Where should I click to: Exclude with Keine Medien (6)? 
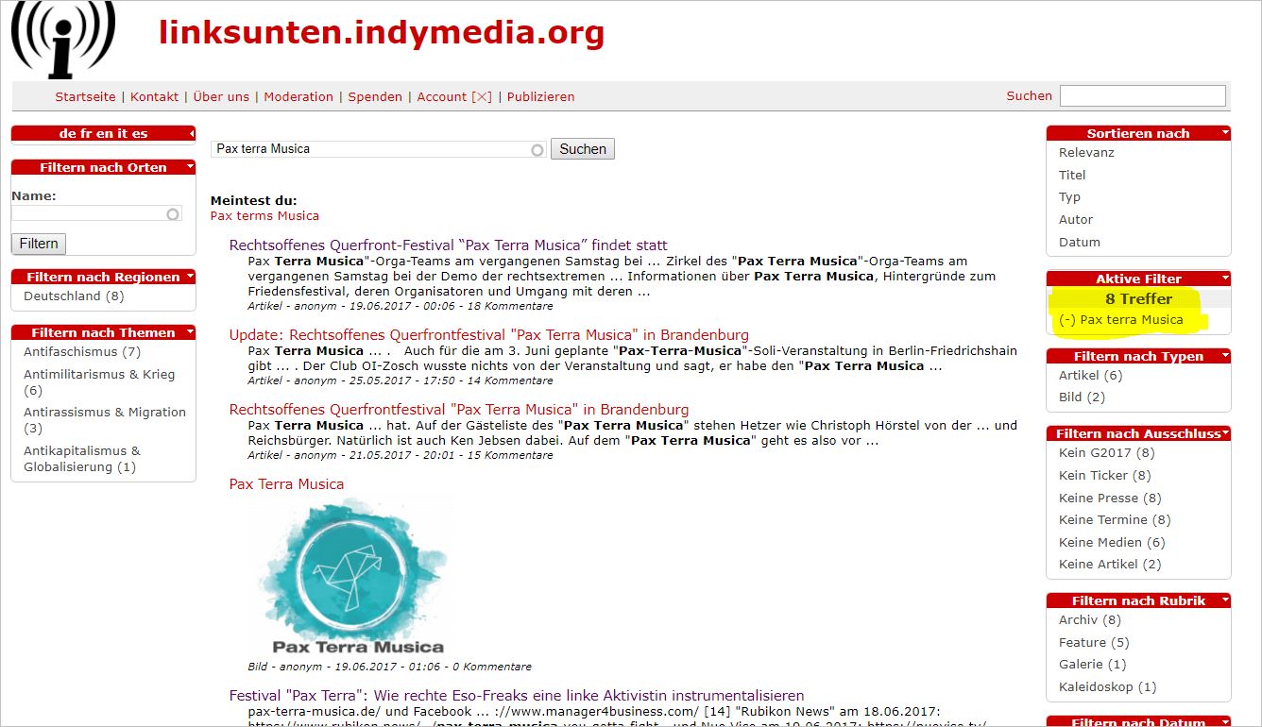pos(1112,542)
